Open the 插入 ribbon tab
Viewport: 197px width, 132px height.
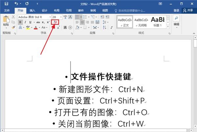pos(32,11)
